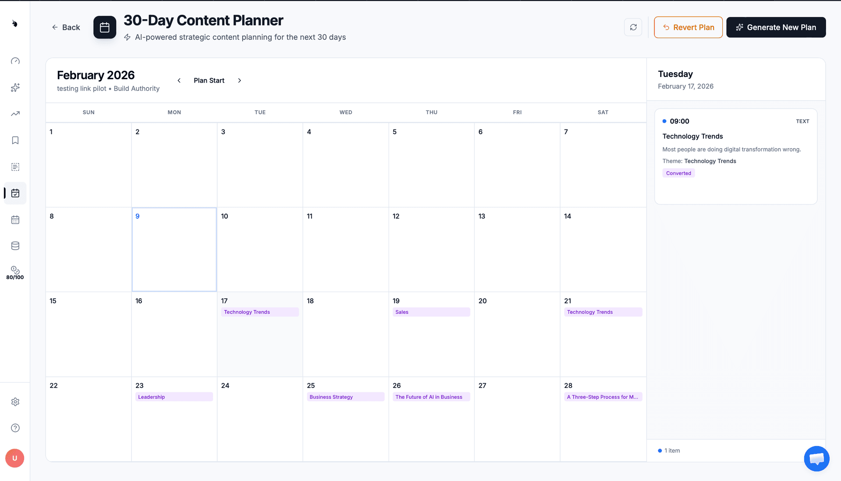This screenshot has width=841, height=481.
Task: Open the database sidebar icon
Action: pyautogui.click(x=15, y=246)
